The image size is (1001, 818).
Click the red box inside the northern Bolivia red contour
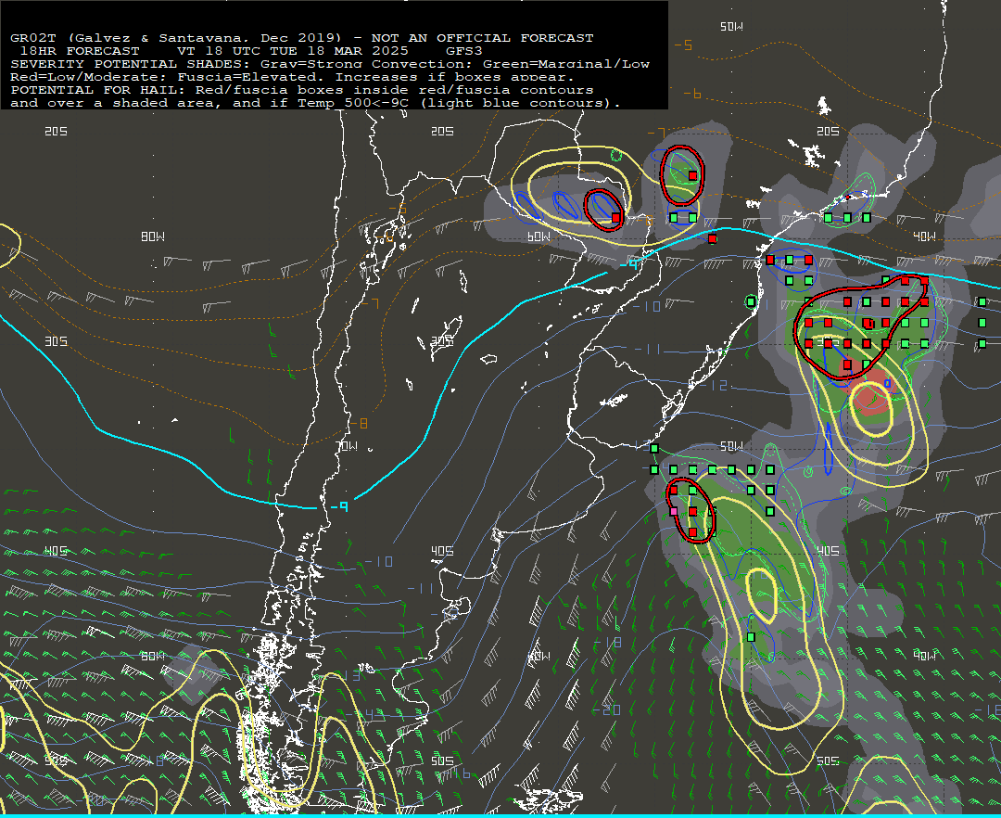[x=692, y=175]
